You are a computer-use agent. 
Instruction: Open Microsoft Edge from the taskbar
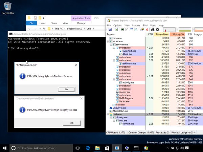point(88,148)
